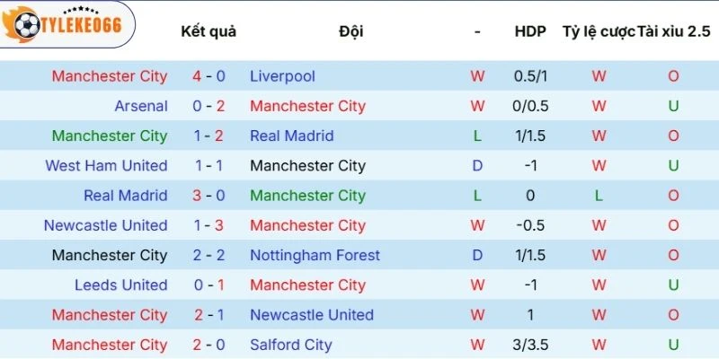Open West Ham United team link
The width and height of the screenshot is (719, 359).
click(106, 165)
